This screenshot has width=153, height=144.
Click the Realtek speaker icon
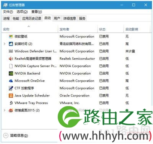point(11,59)
